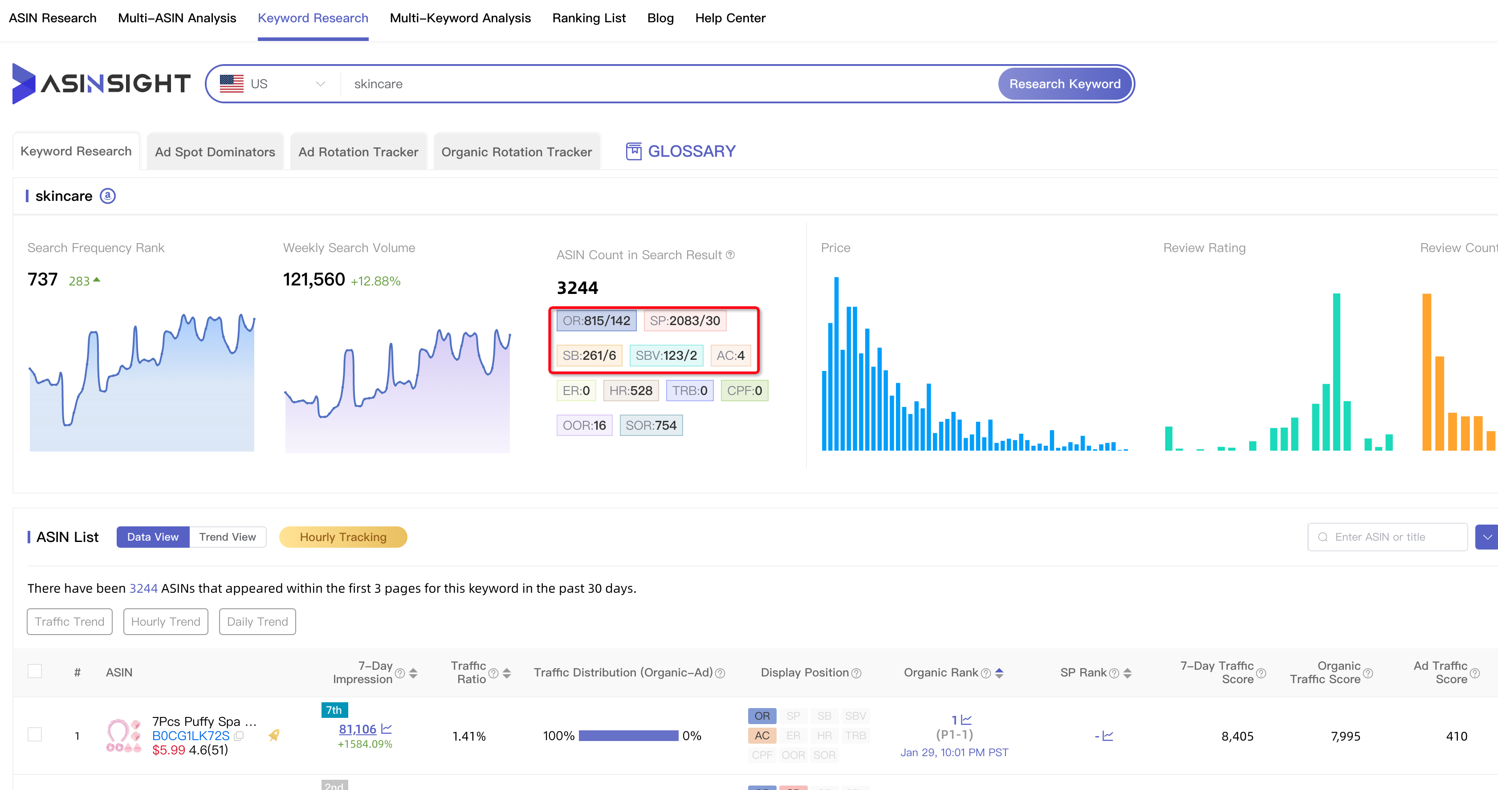Viewport: 1498px width, 790px height.
Task: Check the row 1 ASIN checkbox
Action: [35, 734]
